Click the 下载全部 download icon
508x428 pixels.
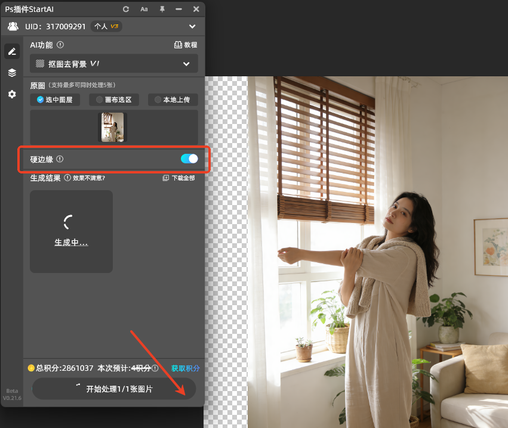pyautogui.click(x=166, y=178)
